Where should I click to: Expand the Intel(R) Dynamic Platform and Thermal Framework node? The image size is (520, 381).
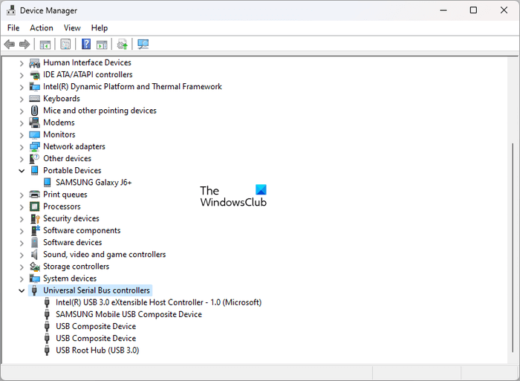pyautogui.click(x=22, y=87)
